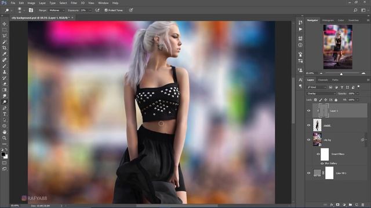
Task: Select the Horizontal Type tool
Action: tap(4, 114)
